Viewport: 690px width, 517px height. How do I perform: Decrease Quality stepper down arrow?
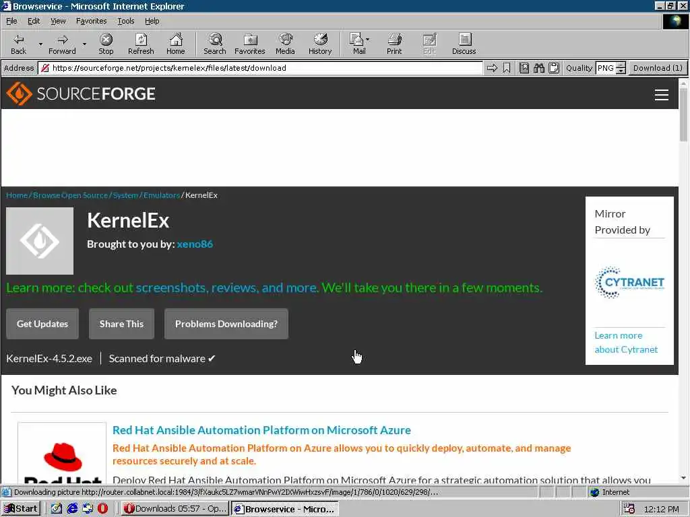[621, 71]
